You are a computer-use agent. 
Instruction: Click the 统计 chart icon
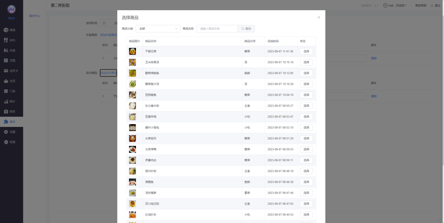pyautogui.click(x=6, y=101)
